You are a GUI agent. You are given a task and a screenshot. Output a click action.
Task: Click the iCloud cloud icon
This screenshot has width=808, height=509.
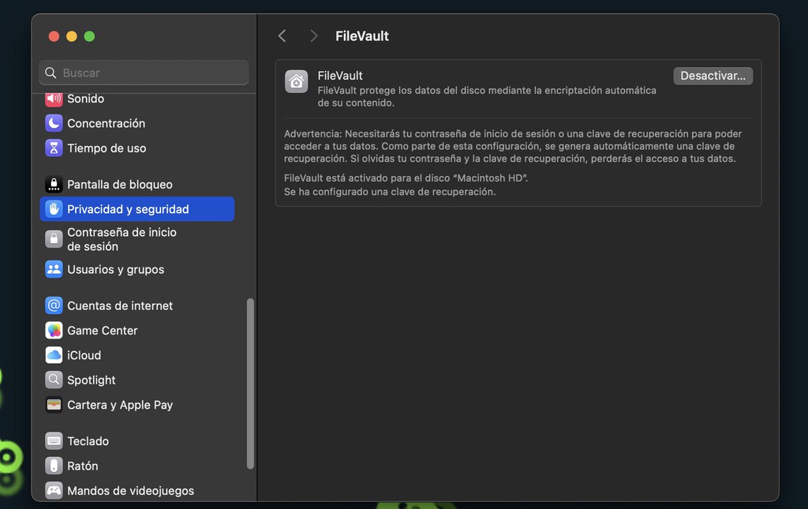click(54, 355)
